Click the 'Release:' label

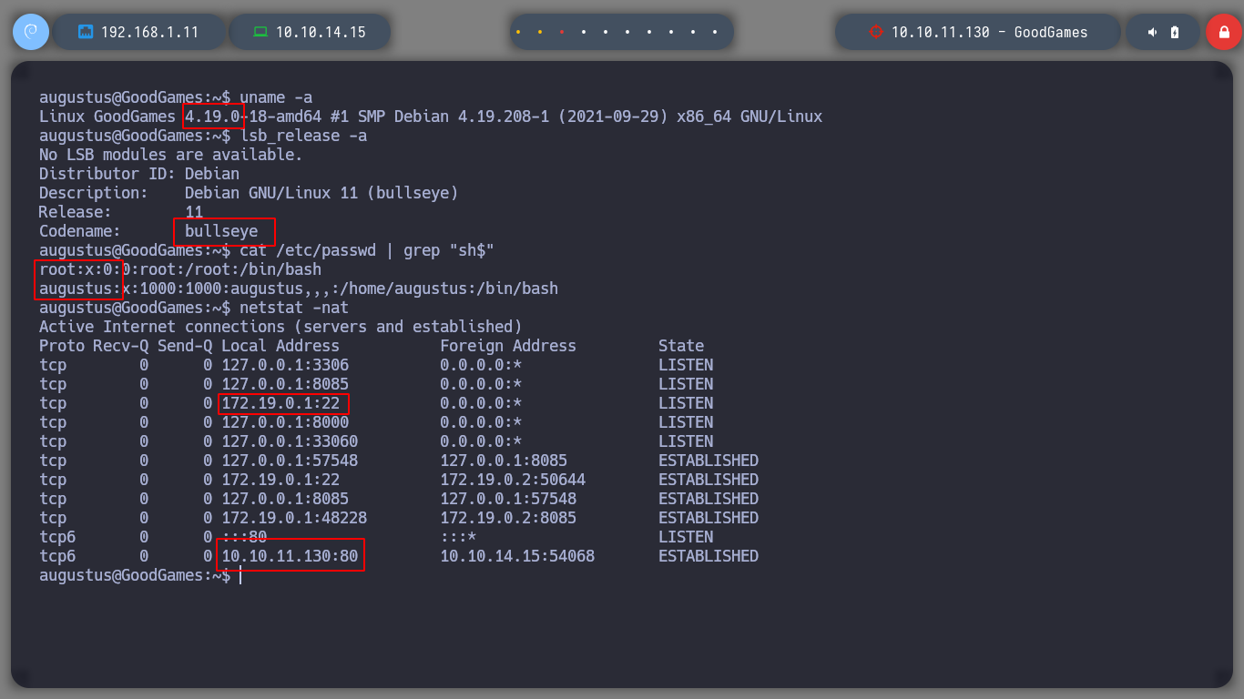[76, 212]
